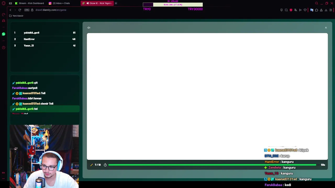Click Zendwia's "kanguru" overlay message
Image resolution: width=335 pixels, height=188 pixels.
280,168
